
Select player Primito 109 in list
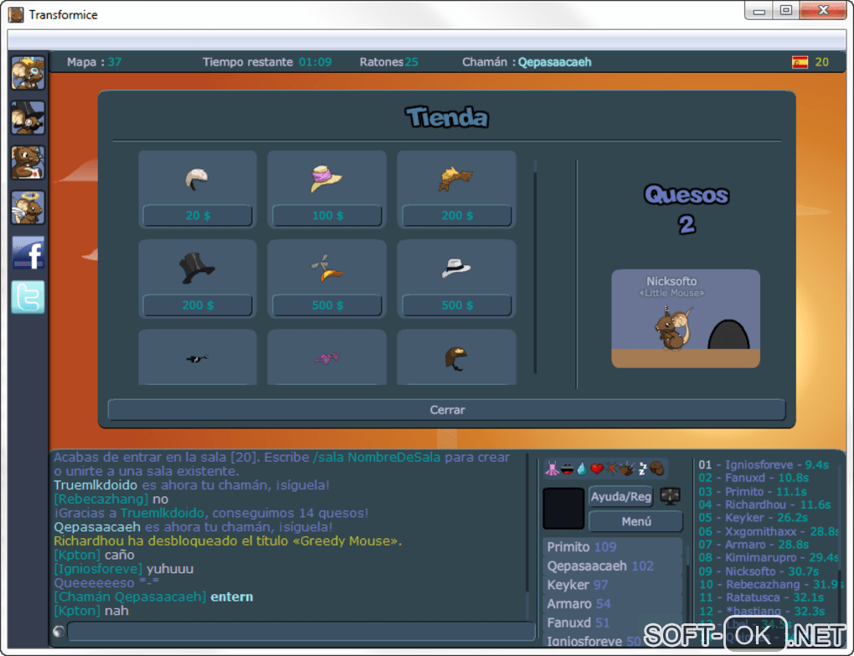tap(612, 546)
